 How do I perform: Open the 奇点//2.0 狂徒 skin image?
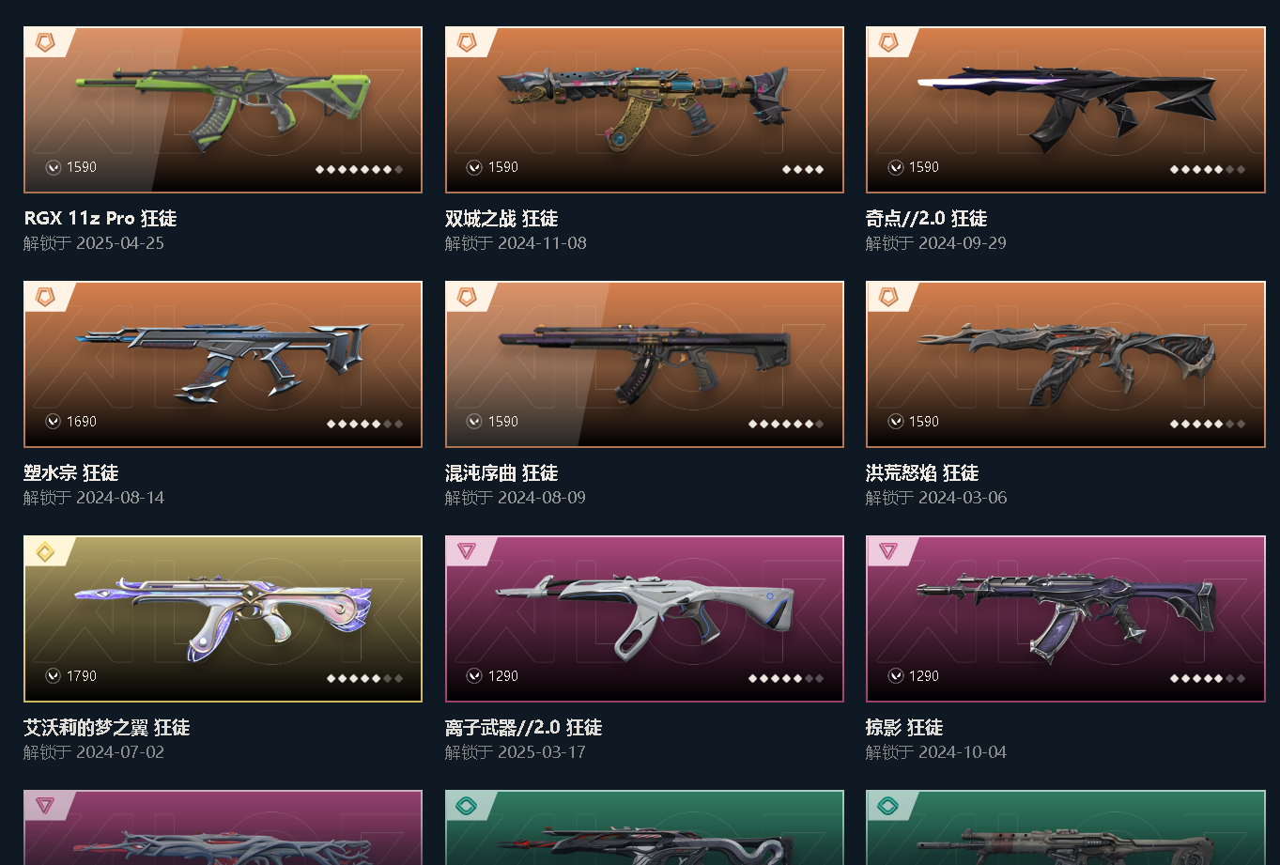pyautogui.click(x=1065, y=110)
